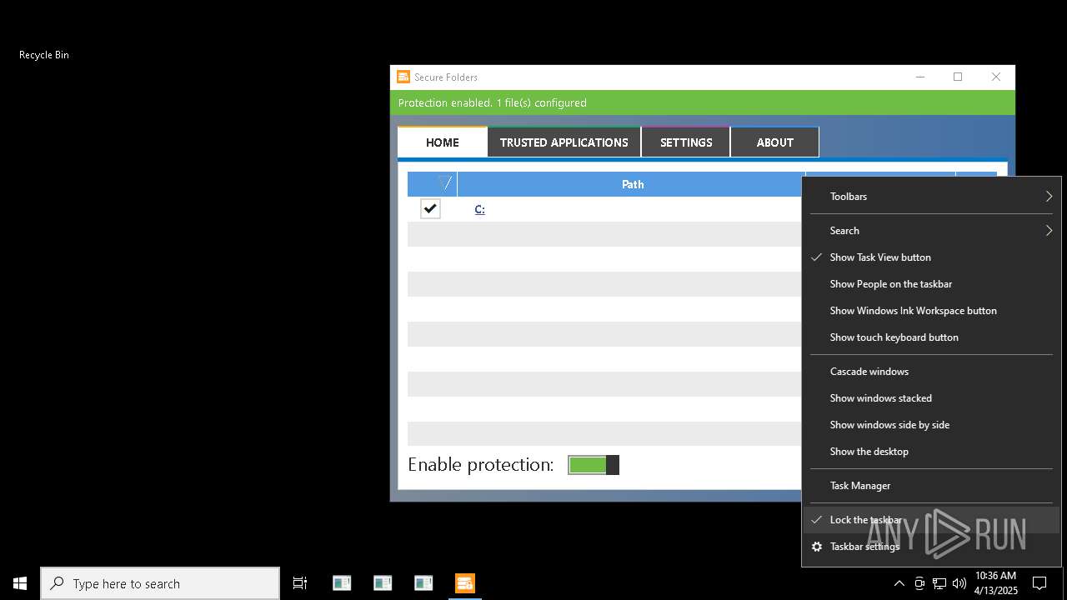1067x600 pixels.
Task: Toggle Show Task View button option
Action: point(931,257)
